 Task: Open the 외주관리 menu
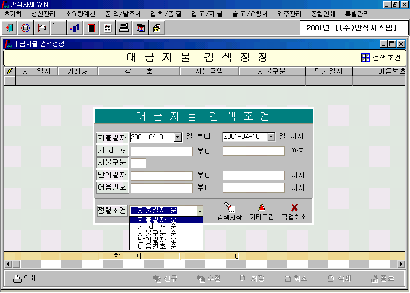(289, 14)
